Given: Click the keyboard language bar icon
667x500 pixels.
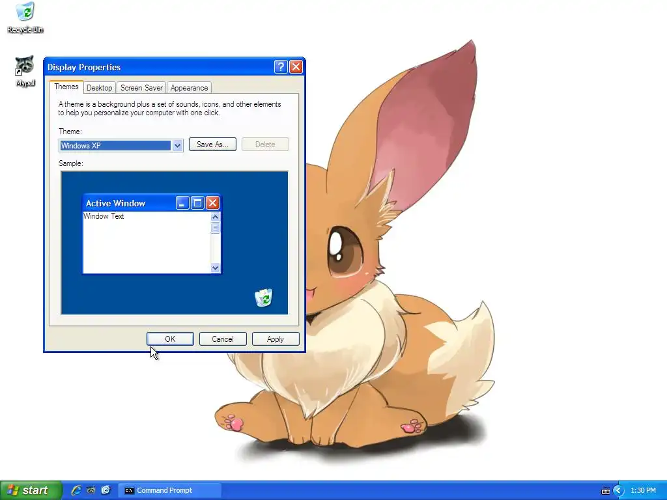Looking at the screenshot, I should pyautogui.click(x=606, y=491).
